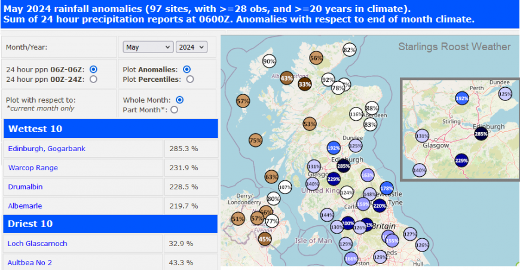Viewport: 520px width, 270px height.
Task: Select the 285% marker in inset map
Action: (481, 134)
